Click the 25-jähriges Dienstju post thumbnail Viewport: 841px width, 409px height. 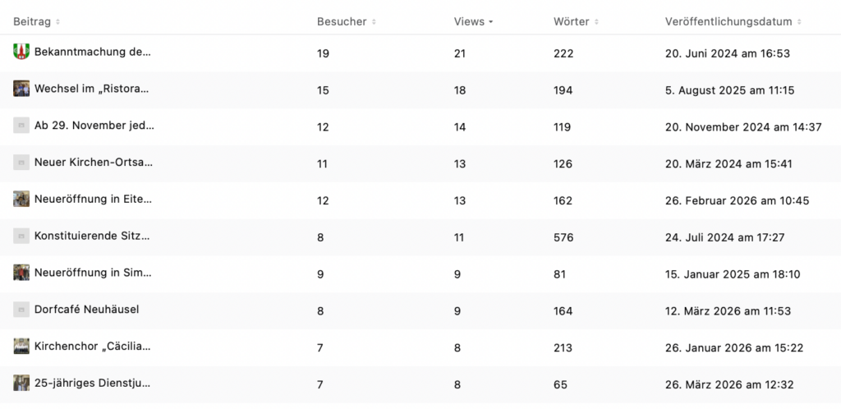point(21,383)
